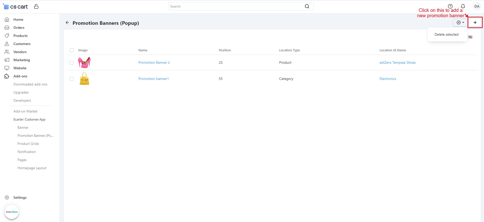Open the notifications bell
This screenshot has width=484, height=222.
(x=463, y=6)
